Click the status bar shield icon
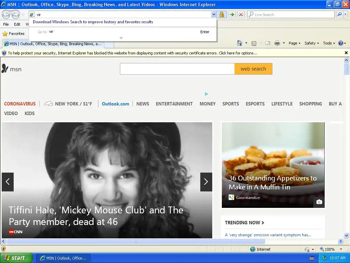Image resolution: width=350 pixels, height=263 pixels. click(x=3, y=249)
